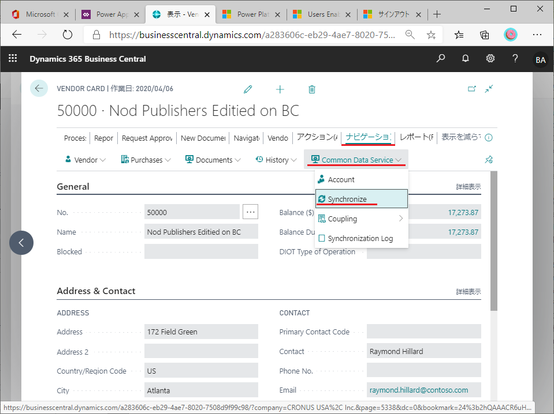The width and height of the screenshot is (554, 414).
Task: Open the Process action tab
Action: point(75,138)
